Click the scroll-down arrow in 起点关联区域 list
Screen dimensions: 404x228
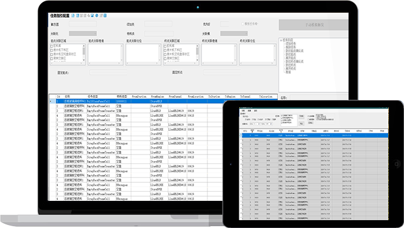[84, 60]
